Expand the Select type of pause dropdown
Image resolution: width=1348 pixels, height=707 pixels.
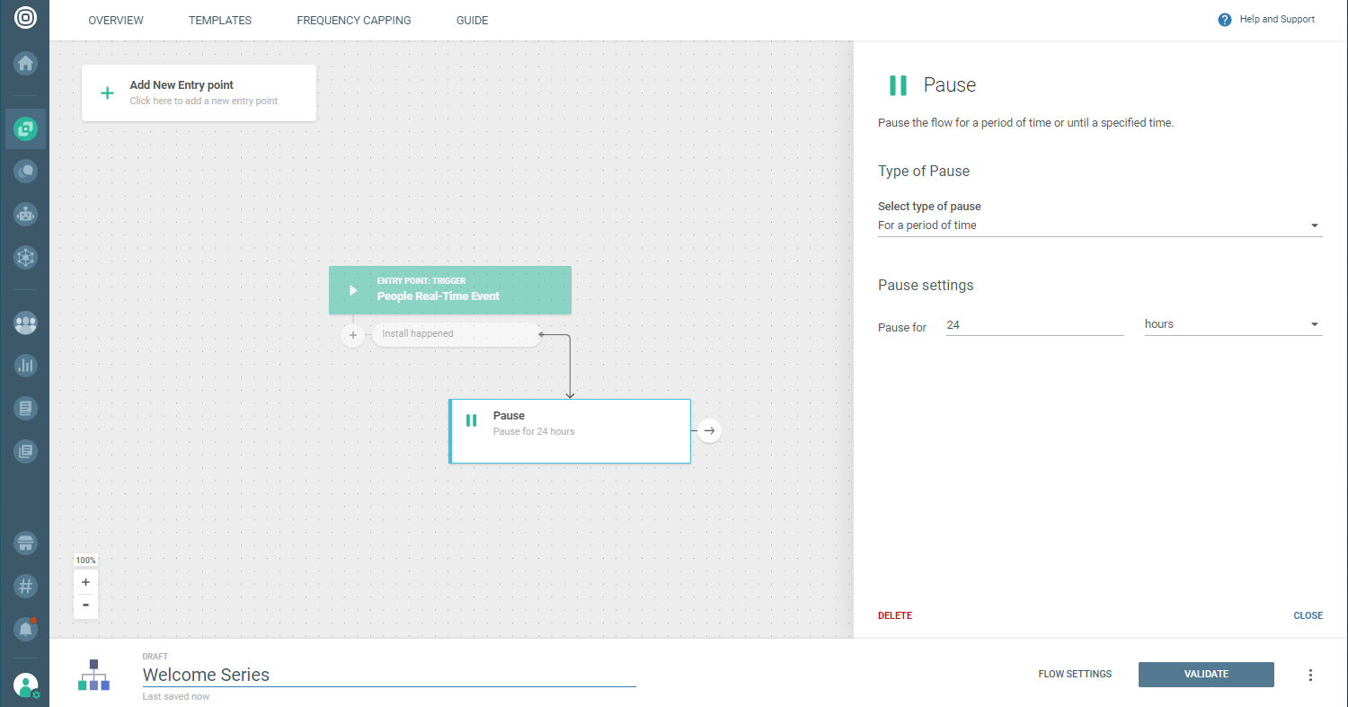1099,225
